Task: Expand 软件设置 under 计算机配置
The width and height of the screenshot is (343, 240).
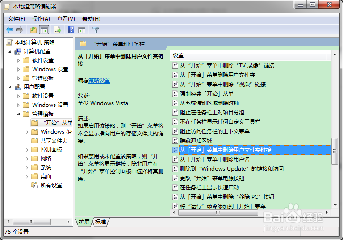Action: 18,60
